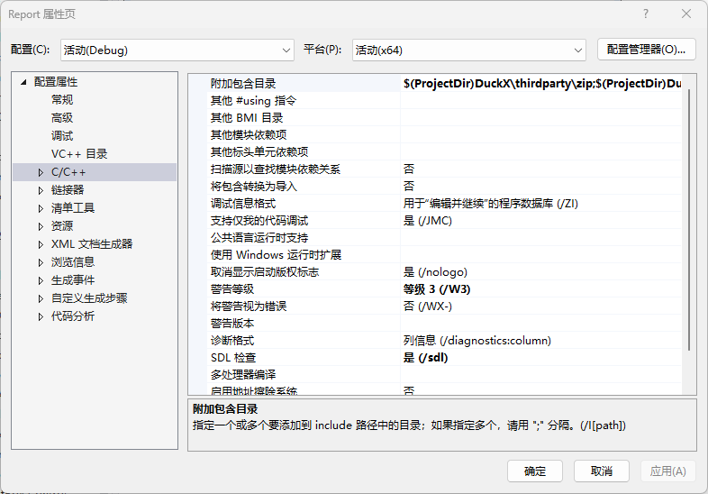The height and width of the screenshot is (494, 708).
Task: Select the 其他标头单元依赖项 property row
Action: (x=444, y=152)
